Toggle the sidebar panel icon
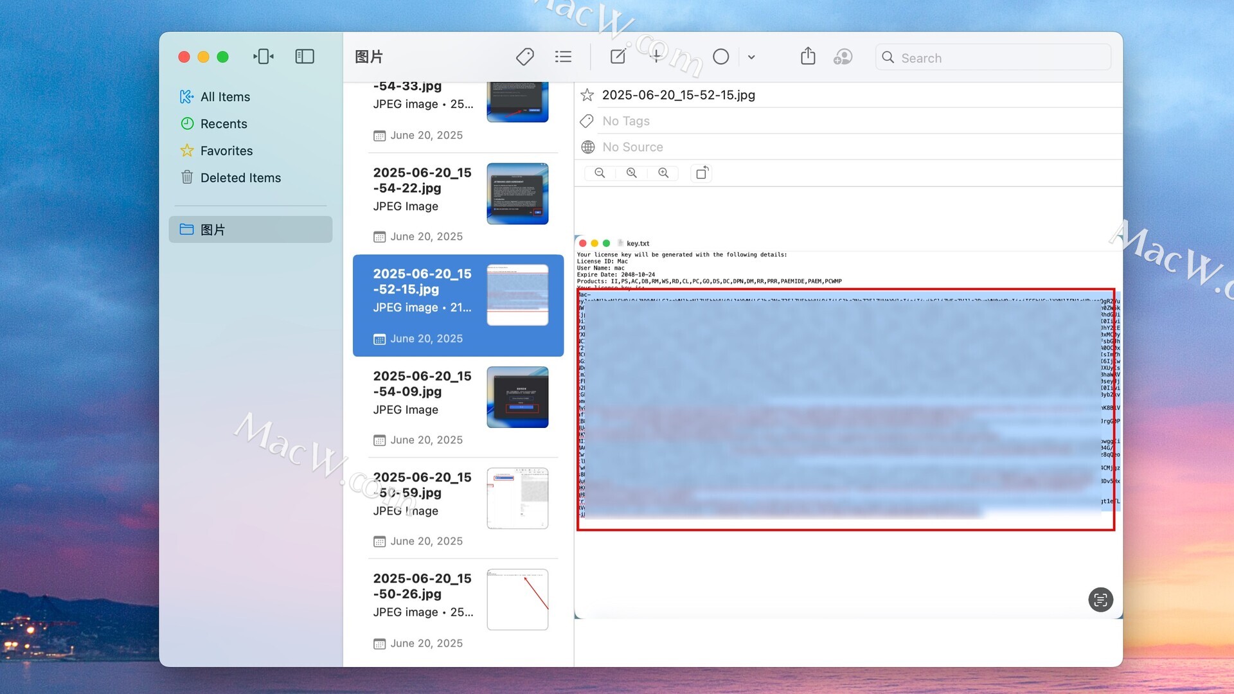This screenshot has width=1234, height=694. (x=305, y=57)
